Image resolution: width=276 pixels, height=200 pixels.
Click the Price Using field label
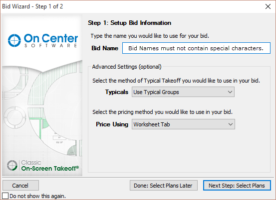click(x=112, y=124)
